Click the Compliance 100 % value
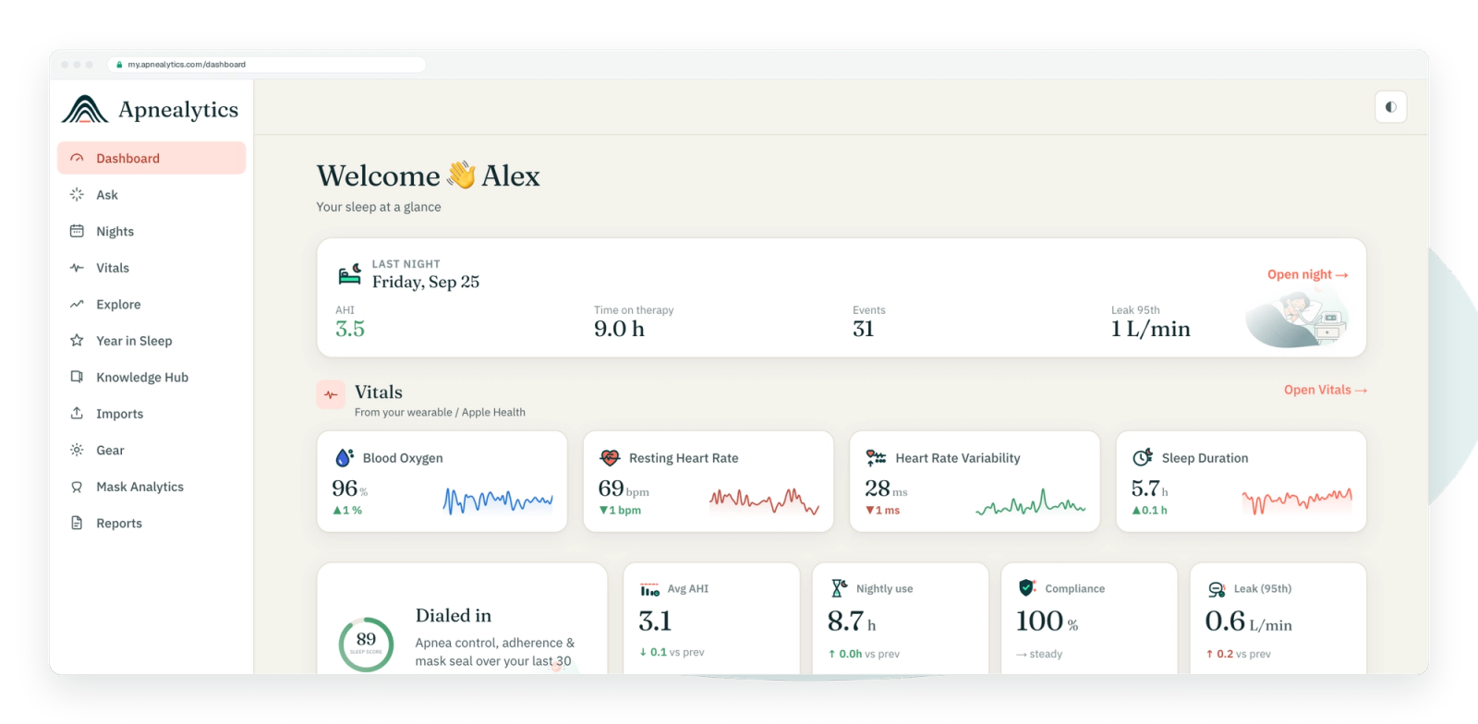This screenshot has width=1478, height=724. pyautogui.click(x=1048, y=621)
